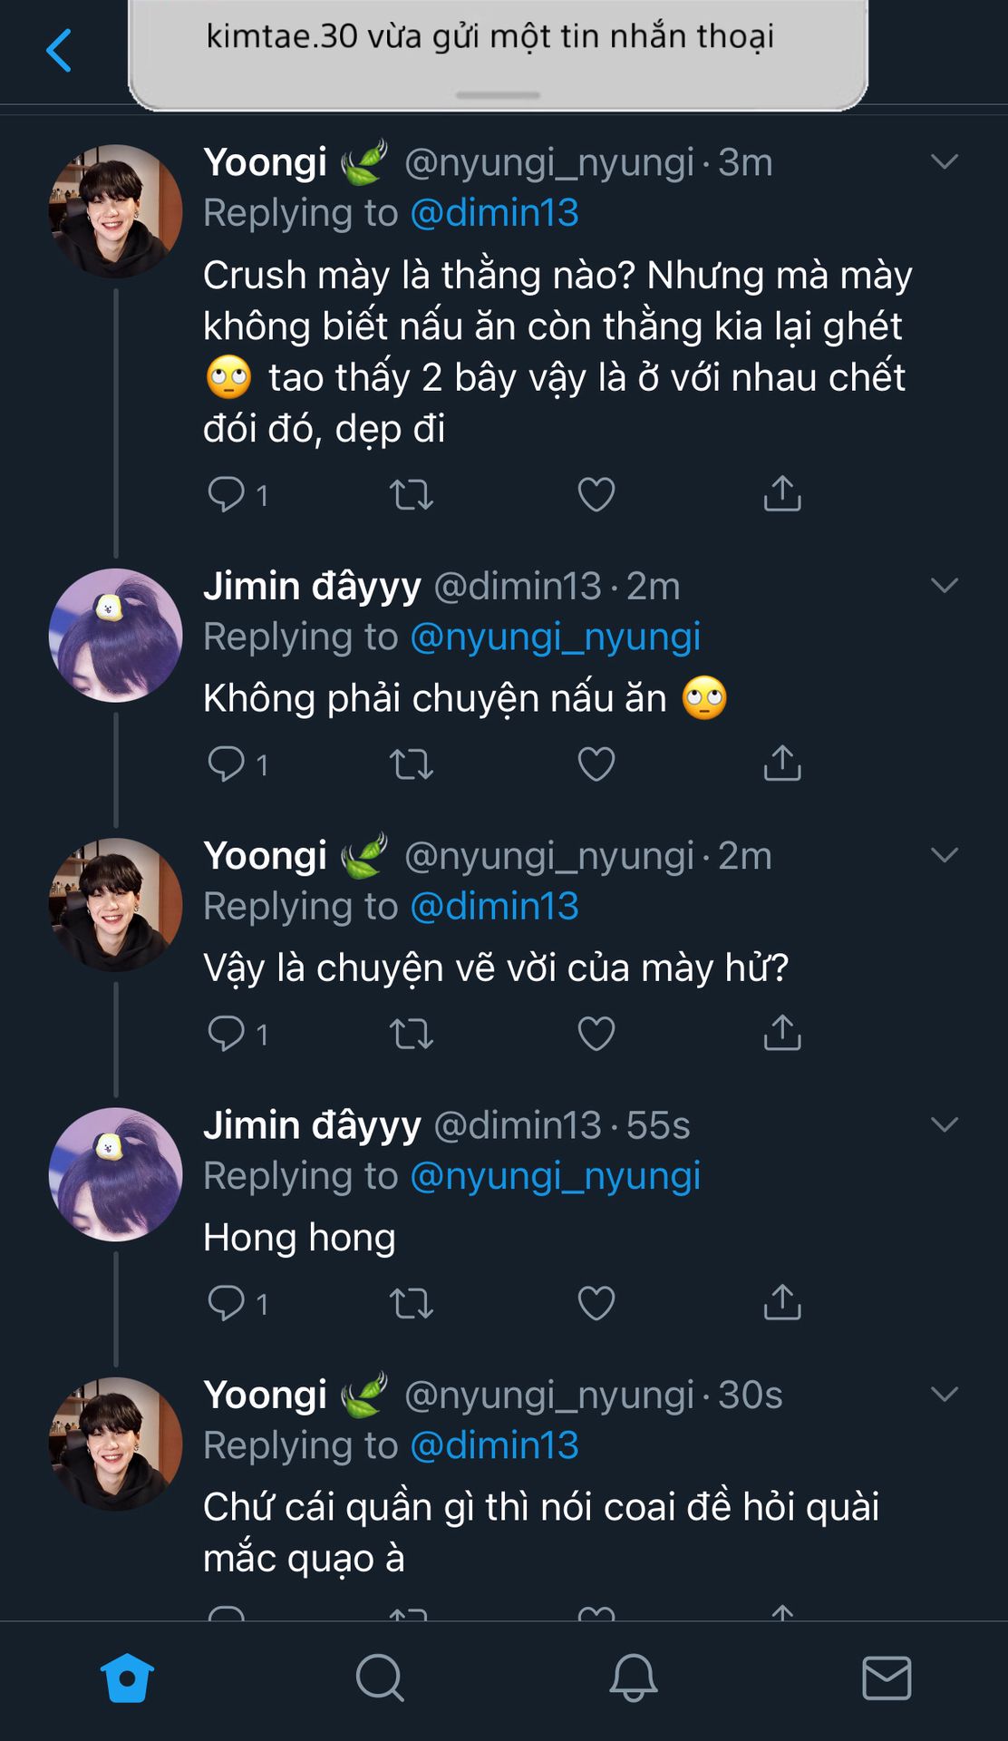Reply to Jimin's 'Hong hong' tweet

227,1303
